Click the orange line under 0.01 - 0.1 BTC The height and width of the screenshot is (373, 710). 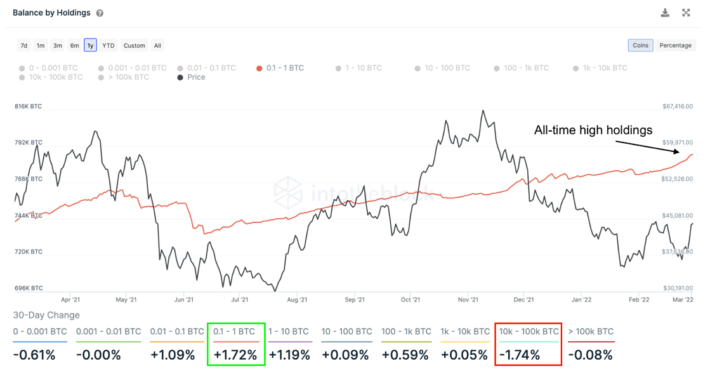click(x=177, y=341)
